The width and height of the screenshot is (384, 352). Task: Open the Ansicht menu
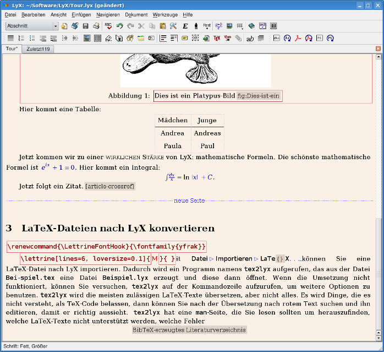click(x=58, y=15)
